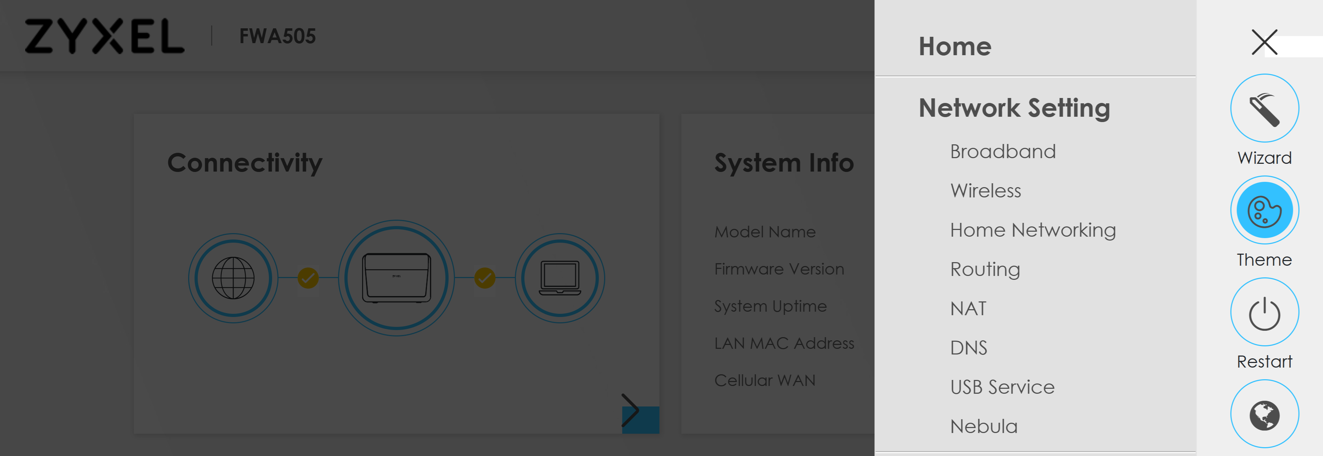Click the laptop client icon

point(560,278)
